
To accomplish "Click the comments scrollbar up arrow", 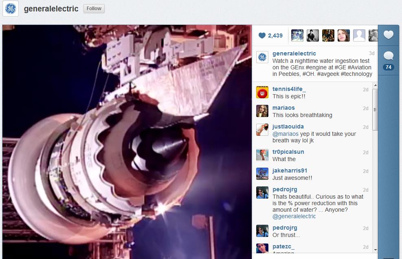I will tap(376, 85).
